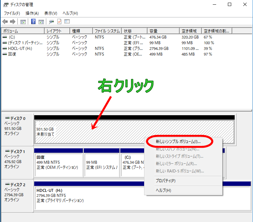Choose プロパティ(P) in the context menu
This screenshot has width=253, height=222.
(183, 181)
